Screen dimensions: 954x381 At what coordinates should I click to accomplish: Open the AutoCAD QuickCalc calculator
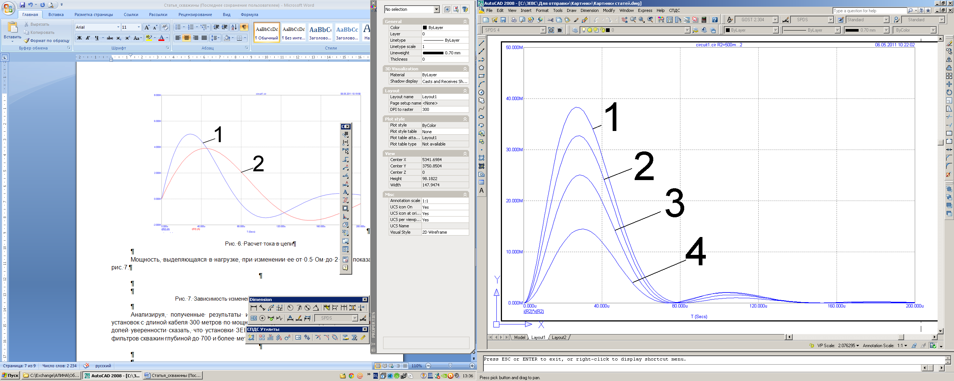[x=704, y=20]
